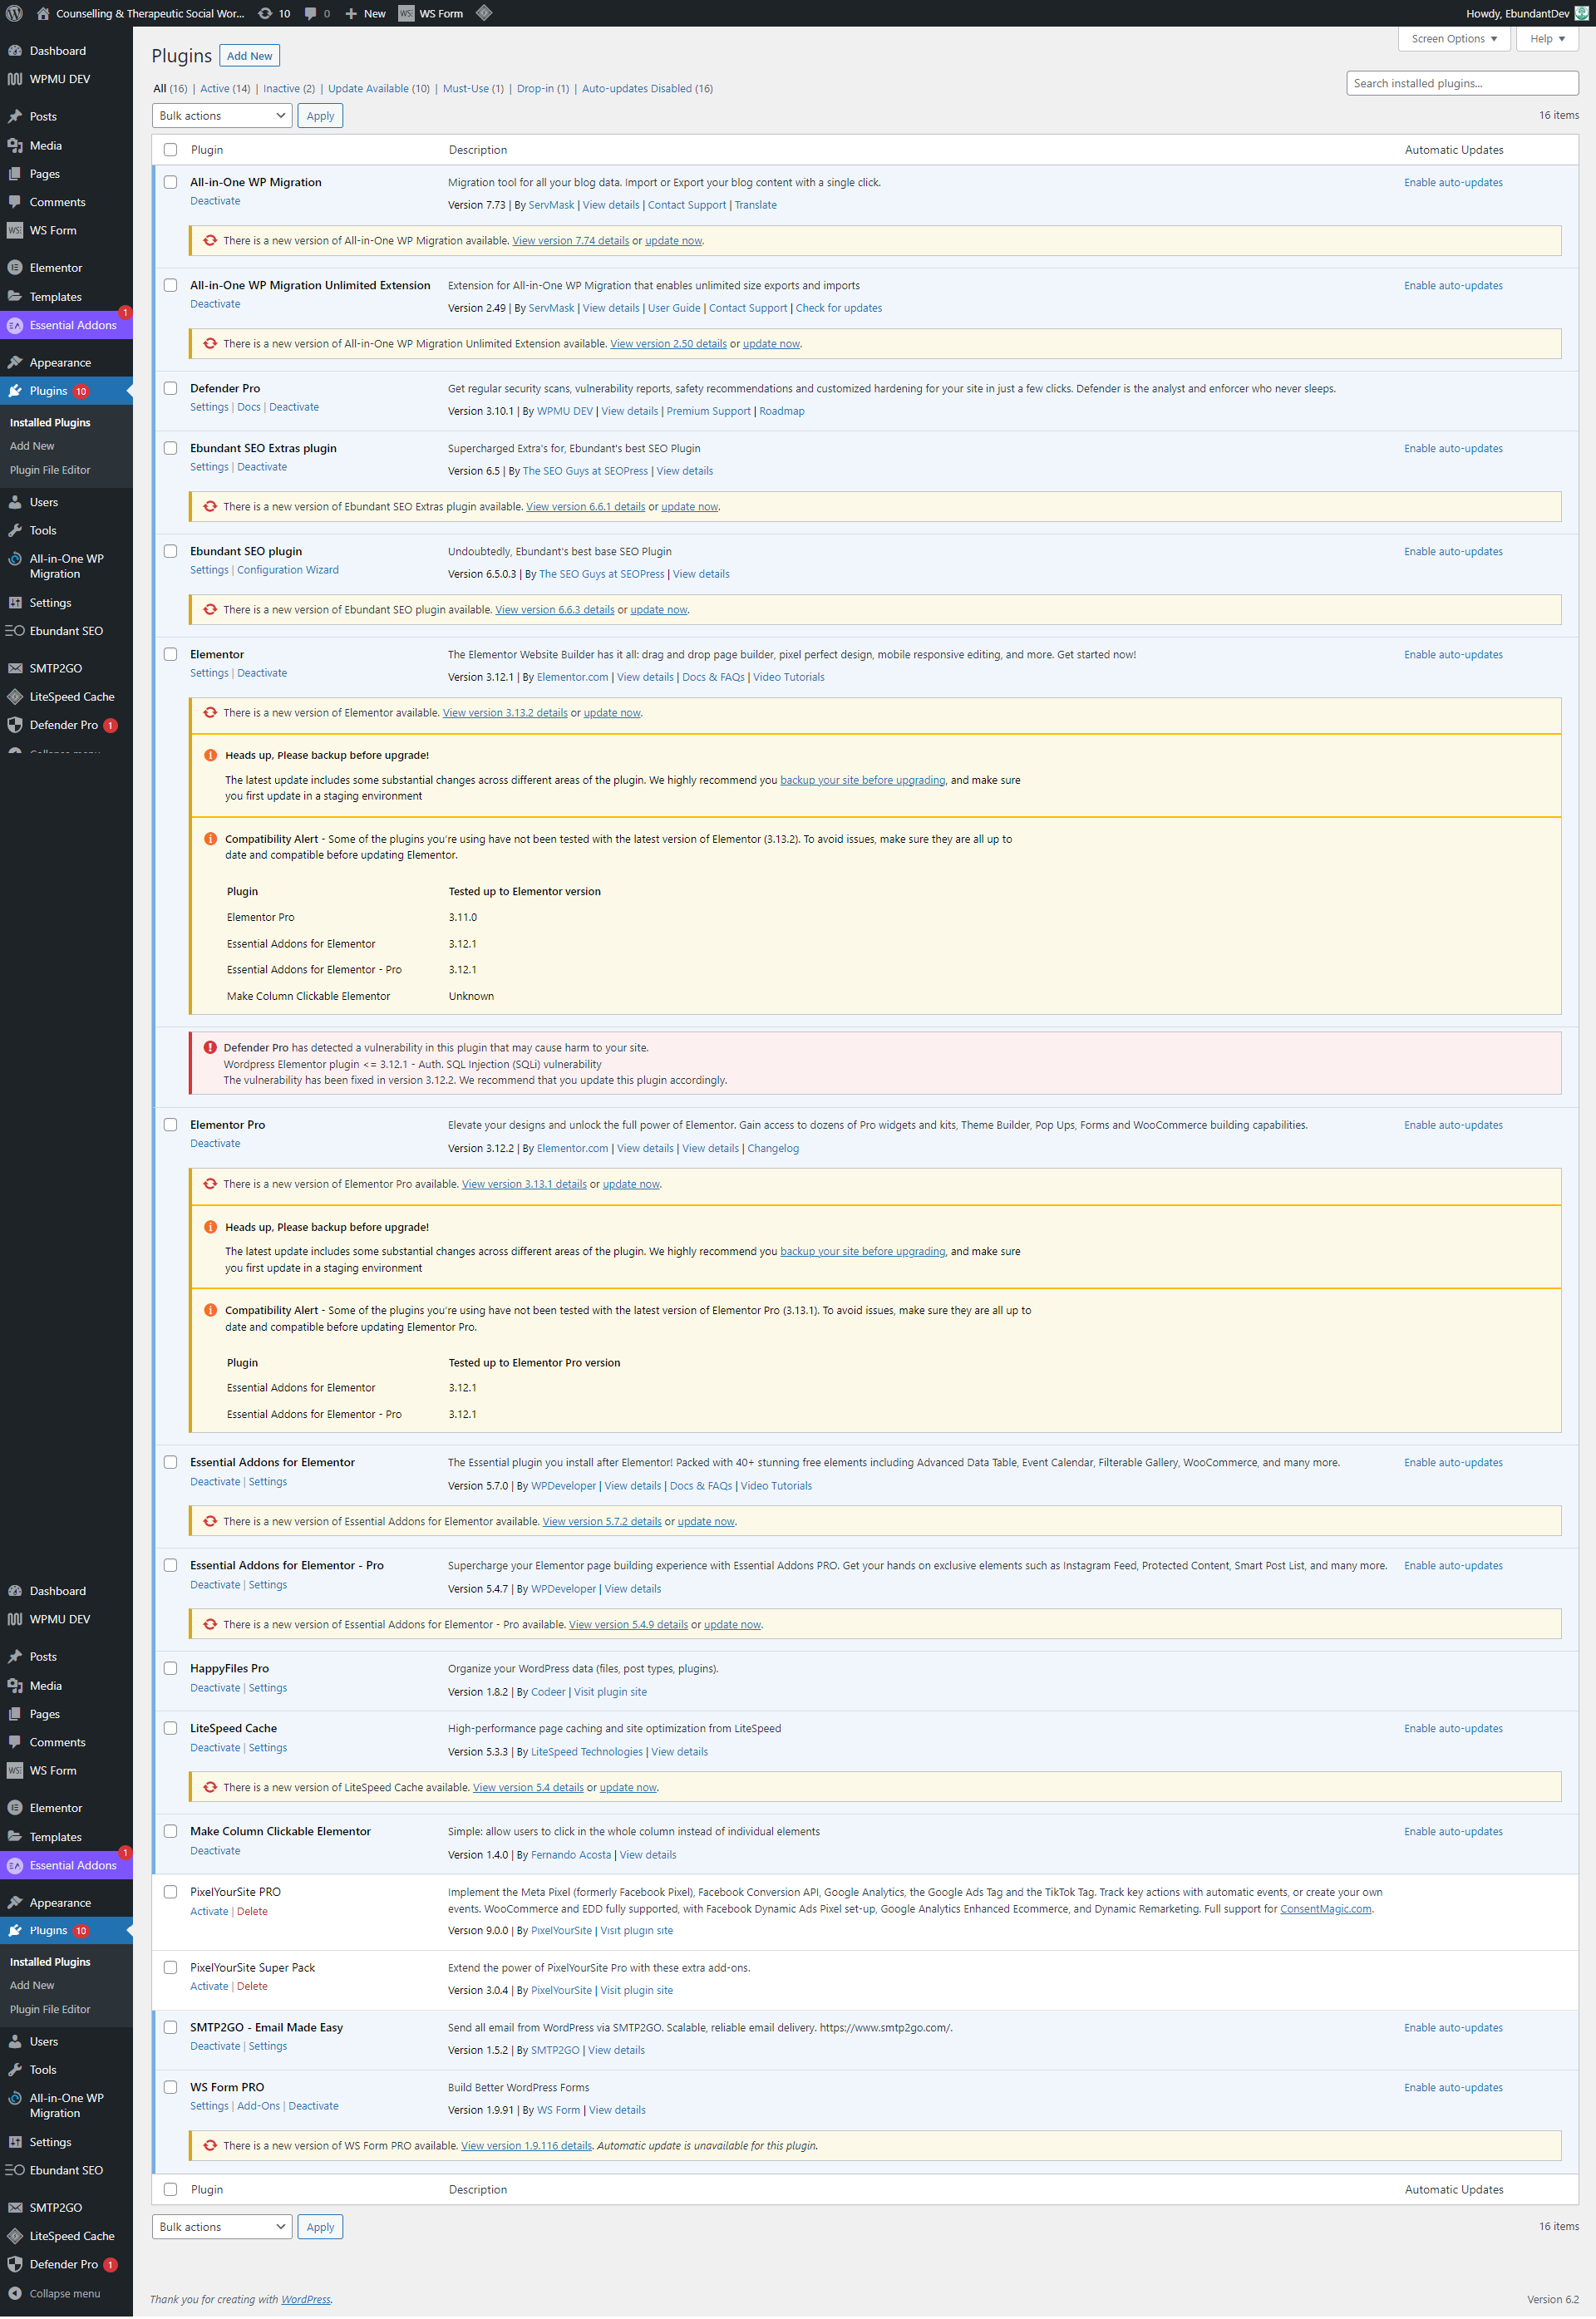1596x2319 pixels.
Task: Open the Plugin File Editor submenu item at top
Action: [x=50, y=470]
